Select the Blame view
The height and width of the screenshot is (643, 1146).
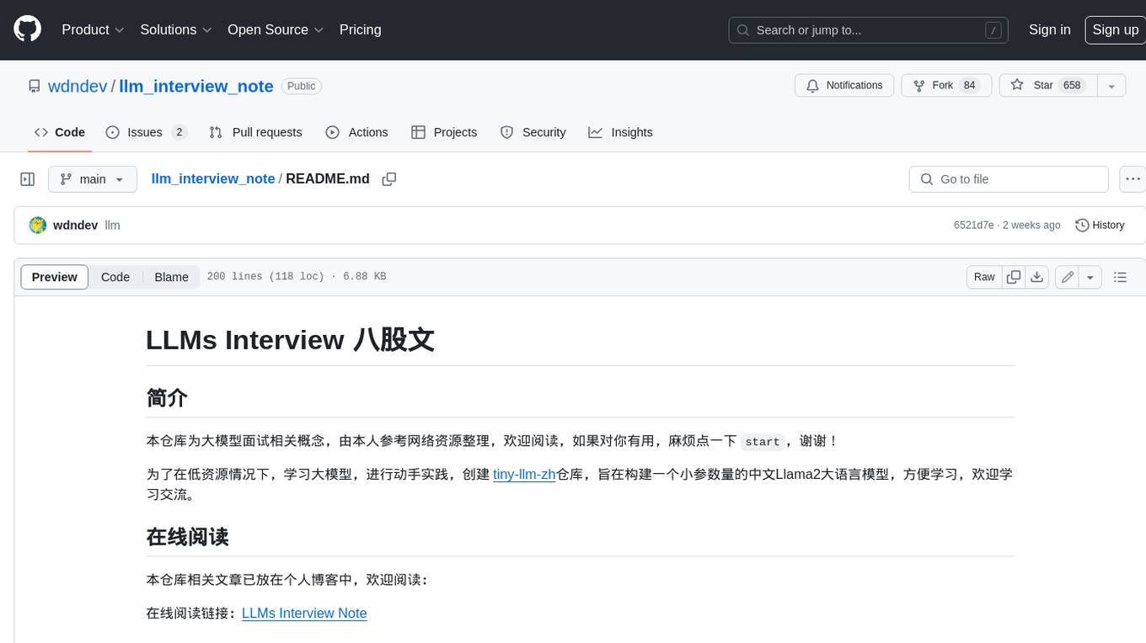(x=171, y=277)
